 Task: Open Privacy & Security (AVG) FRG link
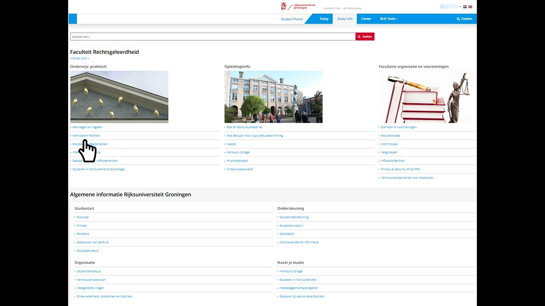coord(400,169)
